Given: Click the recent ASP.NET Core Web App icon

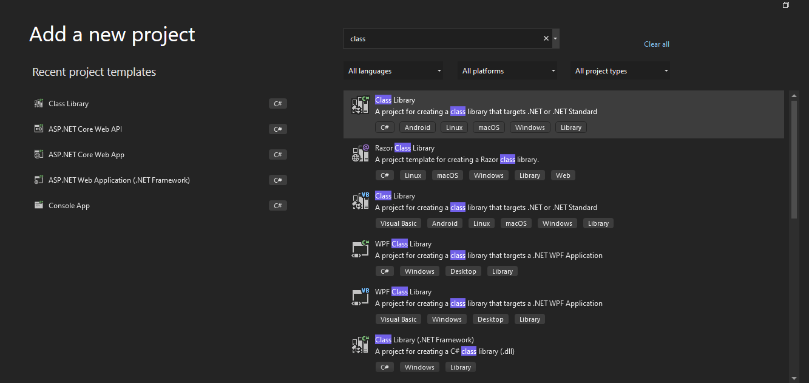Looking at the screenshot, I should click(x=39, y=155).
